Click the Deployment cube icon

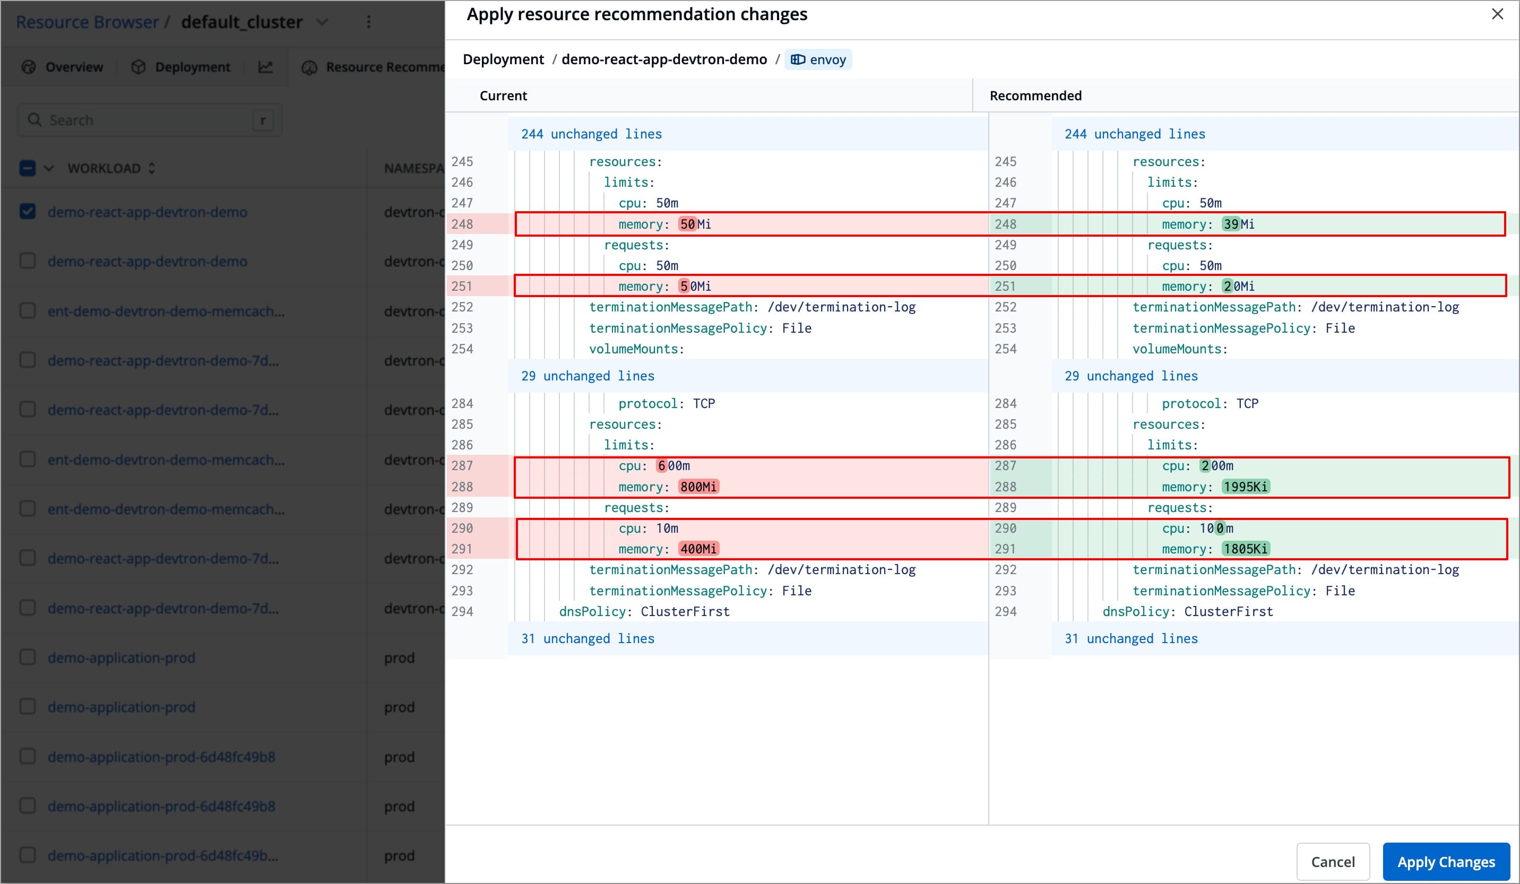pos(138,67)
